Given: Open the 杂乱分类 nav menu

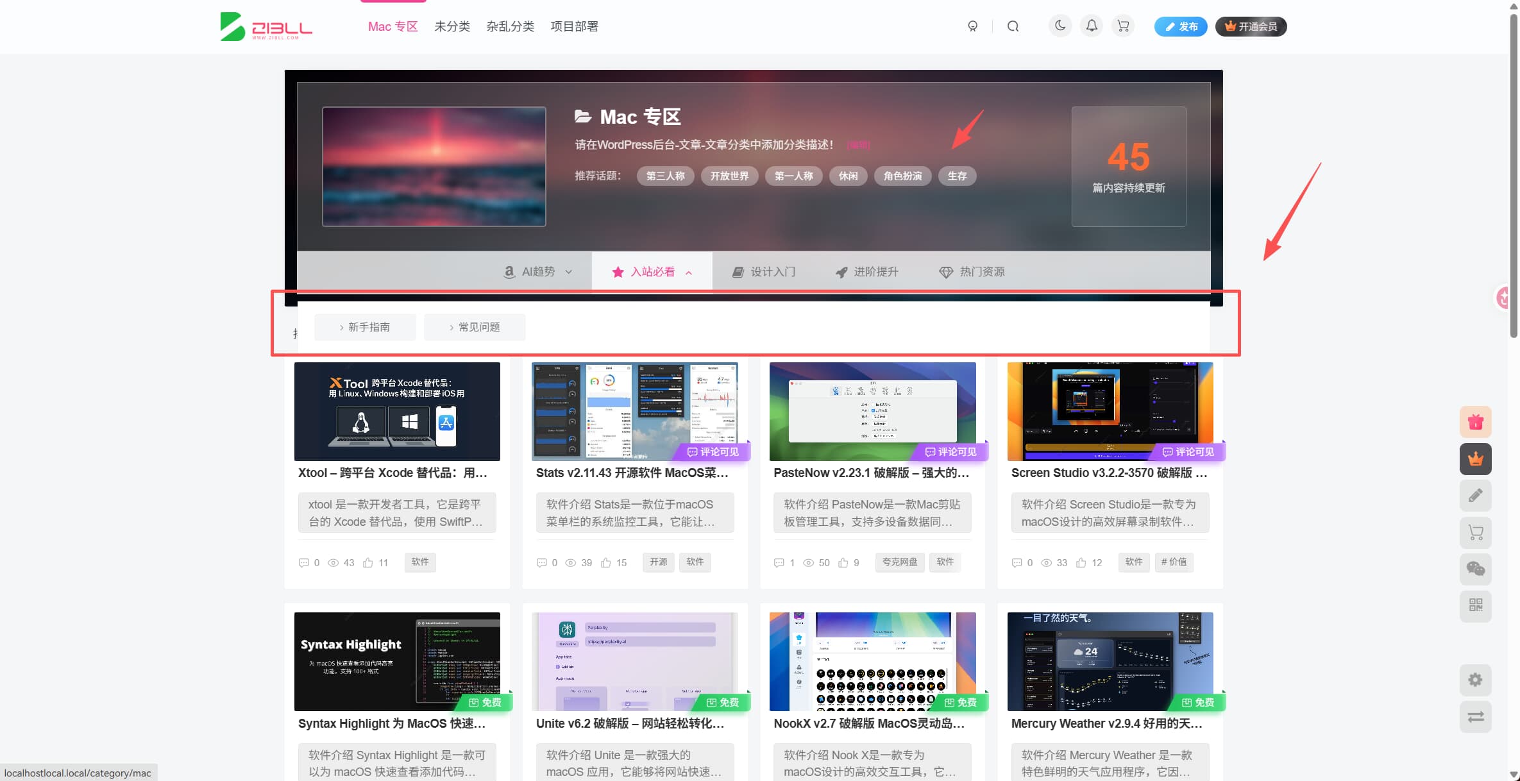Looking at the screenshot, I should (x=510, y=26).
